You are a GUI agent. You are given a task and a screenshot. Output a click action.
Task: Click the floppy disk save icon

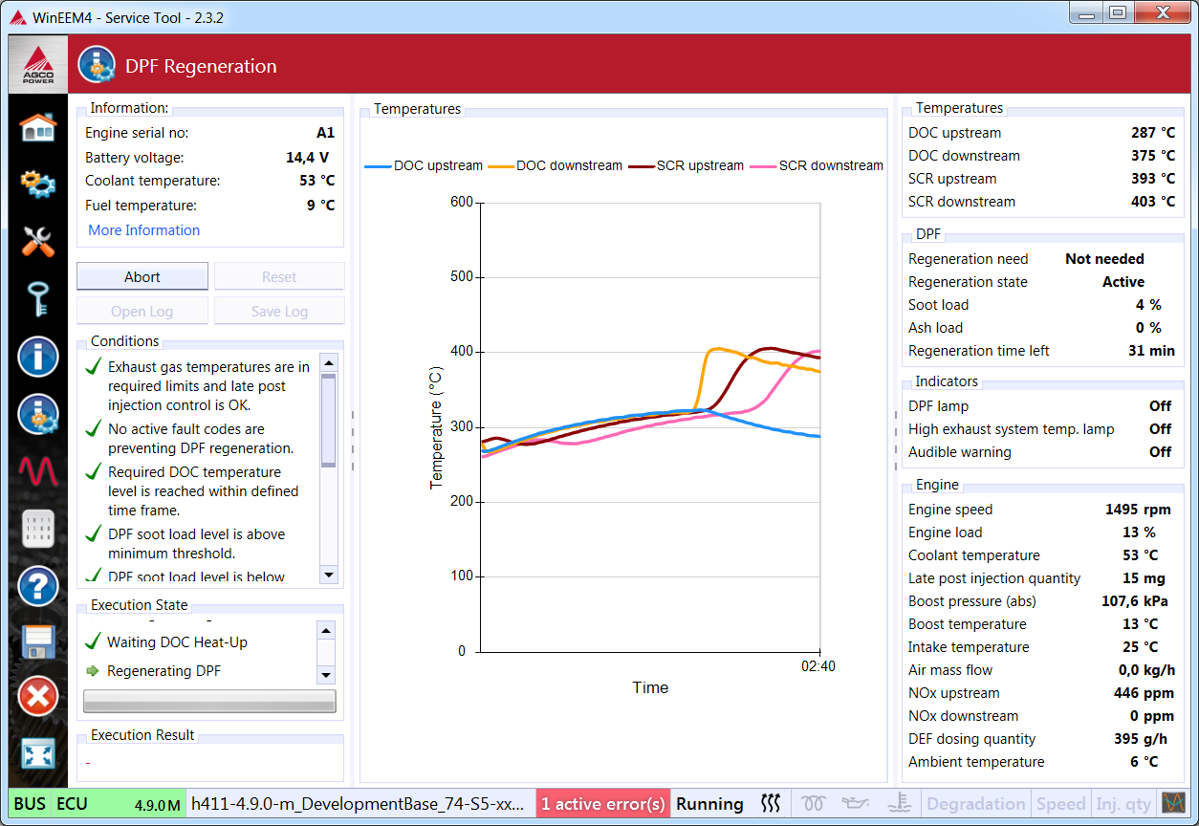(x=38, y=641)
